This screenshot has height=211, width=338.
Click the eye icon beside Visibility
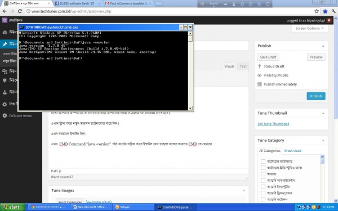point(260,75)
